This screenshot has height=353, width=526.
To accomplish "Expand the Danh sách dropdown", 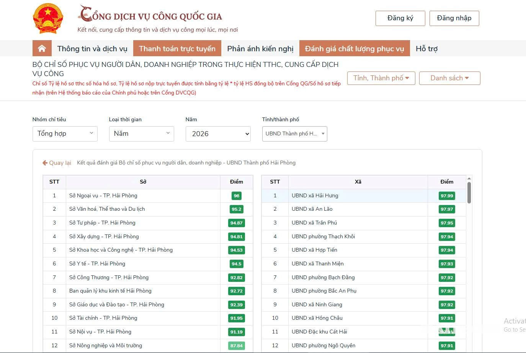I will (450, 78).
